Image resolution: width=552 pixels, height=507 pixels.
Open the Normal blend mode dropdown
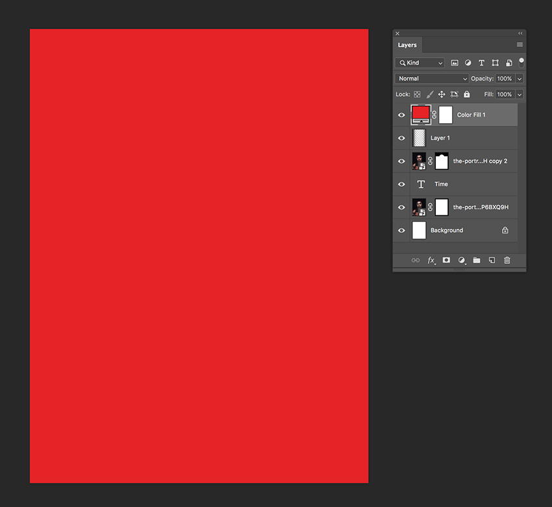point(431,78)
